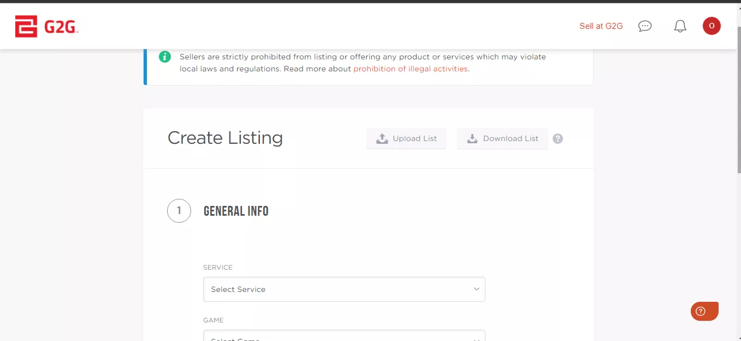Open prohibition of illegal activities link

[410, 69]
